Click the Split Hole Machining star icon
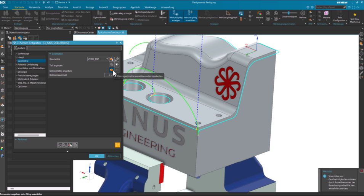 [355, 14]
